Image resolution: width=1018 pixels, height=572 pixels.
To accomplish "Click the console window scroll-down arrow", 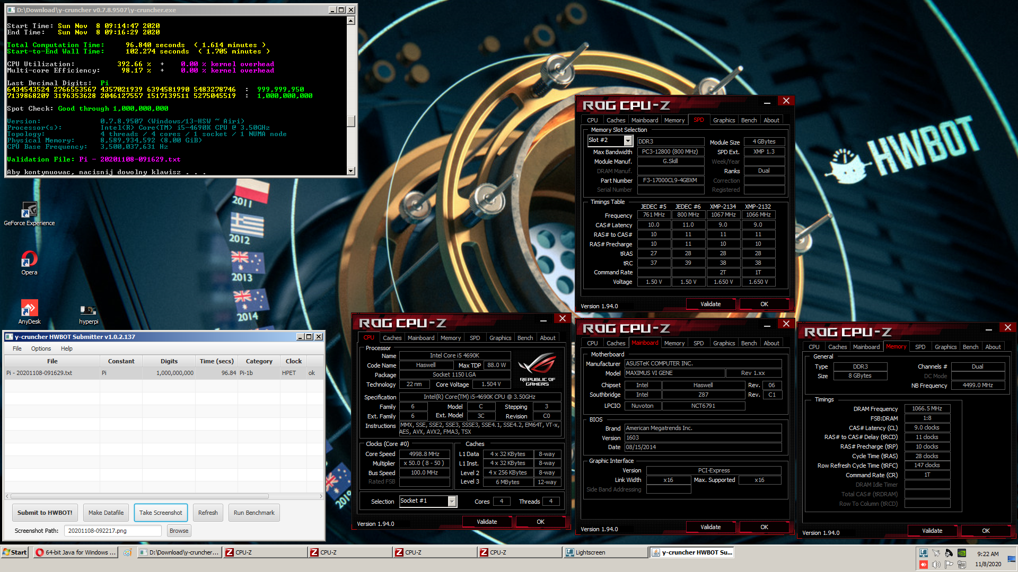I will tap(350, 171).
